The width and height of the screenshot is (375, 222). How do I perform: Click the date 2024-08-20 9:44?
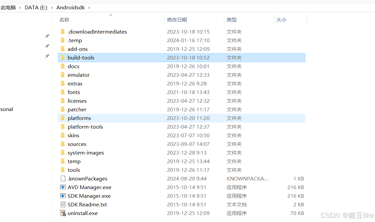pyautogui.click(x=187, y=178)
